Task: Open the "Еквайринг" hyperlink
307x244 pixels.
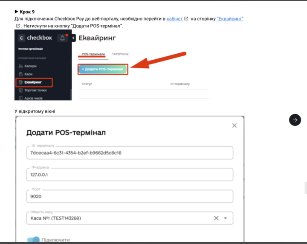Action: [x=230, y=19]
